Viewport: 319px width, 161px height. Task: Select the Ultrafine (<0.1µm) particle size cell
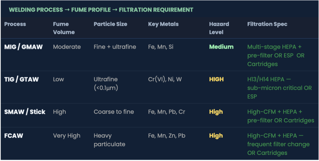click(106, 83)
